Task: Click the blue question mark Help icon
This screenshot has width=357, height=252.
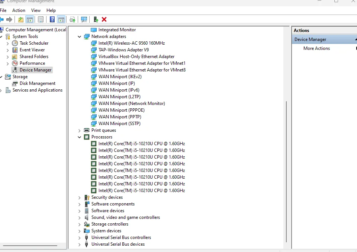Action: 52,20
